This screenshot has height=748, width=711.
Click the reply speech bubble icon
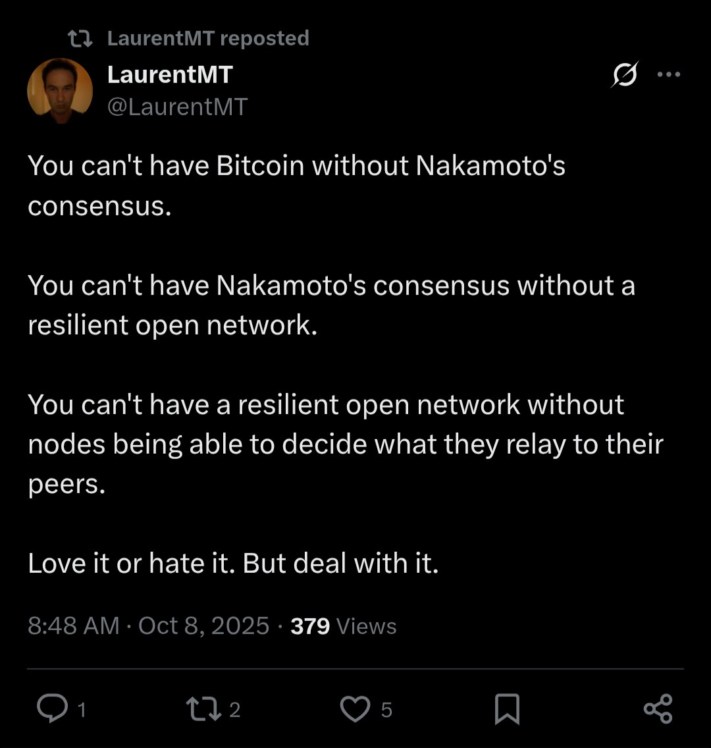tap(50, 709)
